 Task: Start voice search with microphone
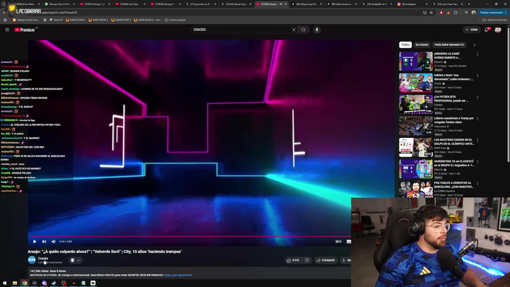pos(317,29)
